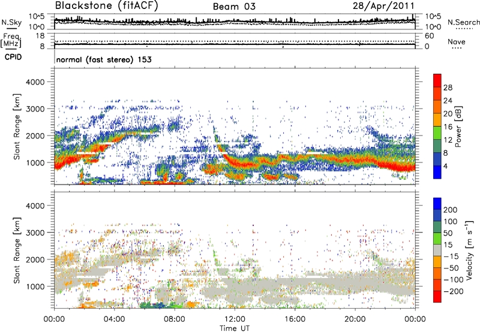
Task: Select the light green 15–50 velocity swatch
Action: point(437,239)
